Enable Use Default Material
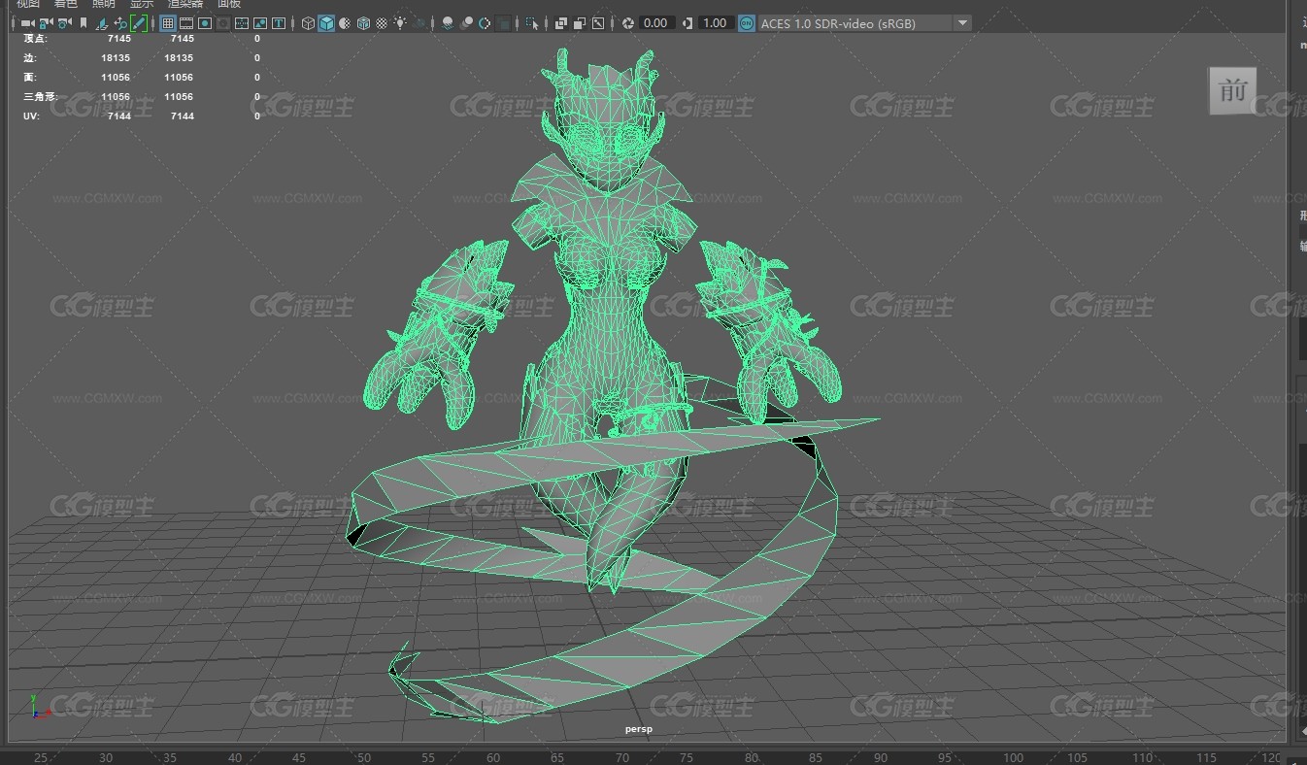This screenshot has height=765, width=1307. click(345, 22)
